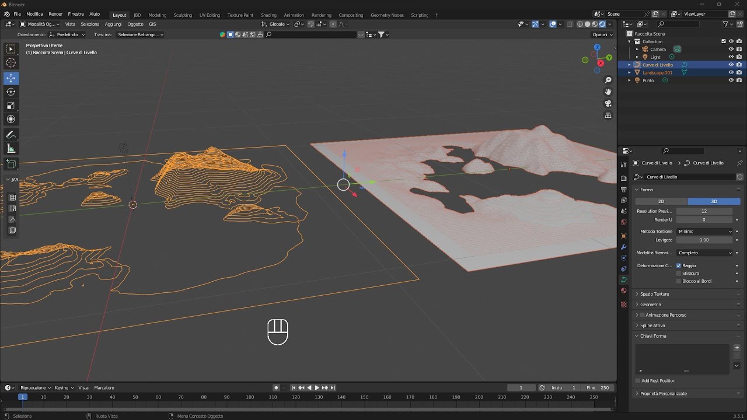Viewport: 747px width, 420px height.
Task: Expand the Spline Attiva panel
Action: point(652,325)
